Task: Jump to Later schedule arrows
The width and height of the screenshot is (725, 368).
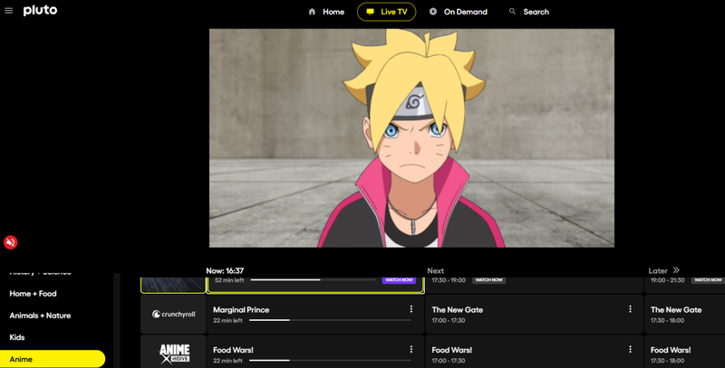Action: click(x=676, y=270)
